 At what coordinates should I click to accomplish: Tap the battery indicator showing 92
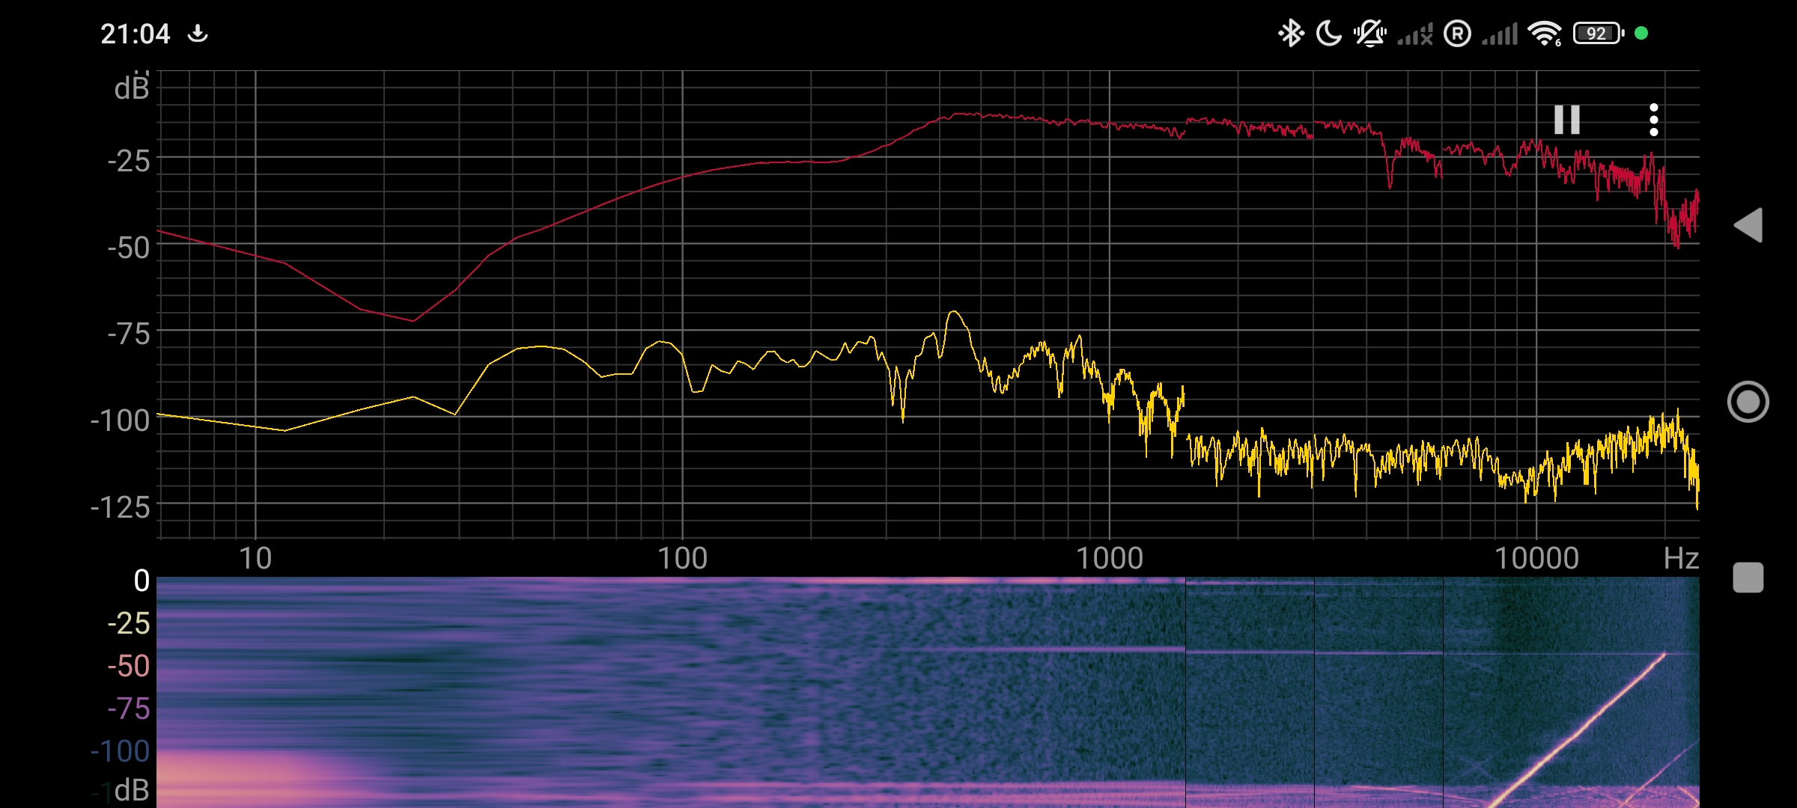tap(1598, 34)
